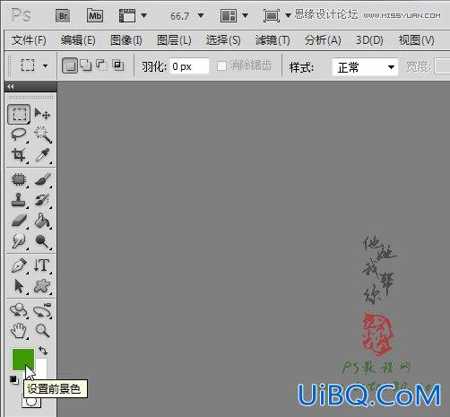Select the Eraser tool
The image size is (450, 417).
point(19,221)
